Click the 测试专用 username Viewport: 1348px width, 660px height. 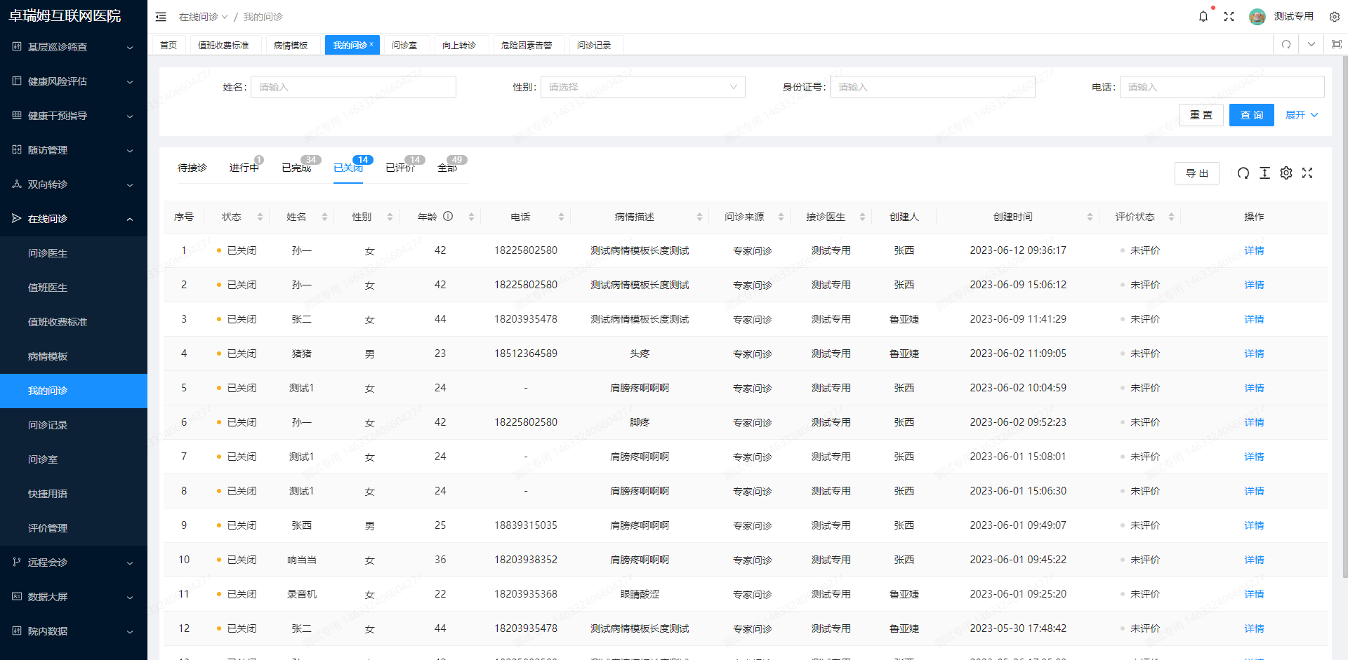click(x=1294, y=16)
